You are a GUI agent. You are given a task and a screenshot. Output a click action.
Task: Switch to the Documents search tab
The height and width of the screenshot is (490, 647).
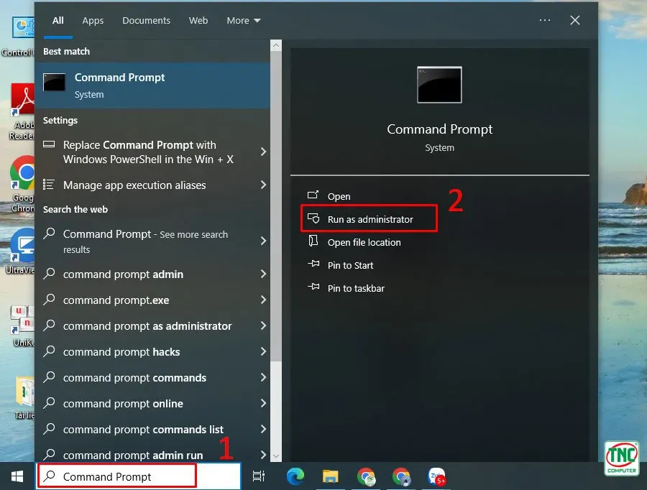[146, 20]
